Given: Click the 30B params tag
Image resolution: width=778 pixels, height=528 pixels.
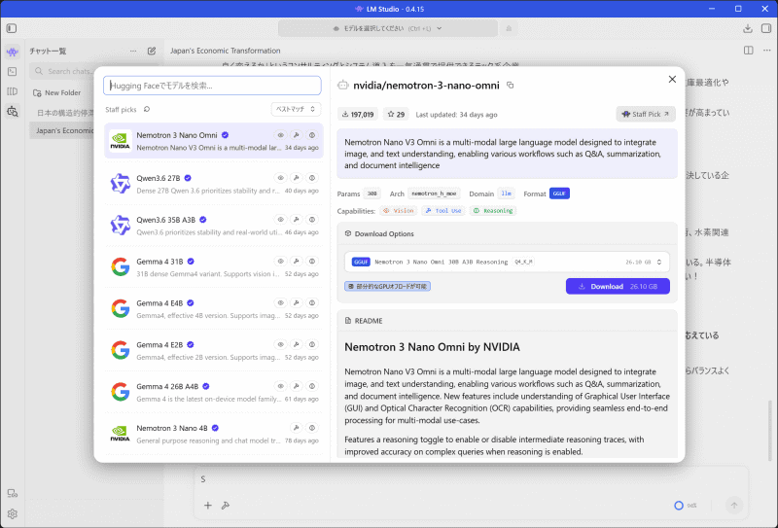Looking at the screenshot, I should tap(372, 194).
